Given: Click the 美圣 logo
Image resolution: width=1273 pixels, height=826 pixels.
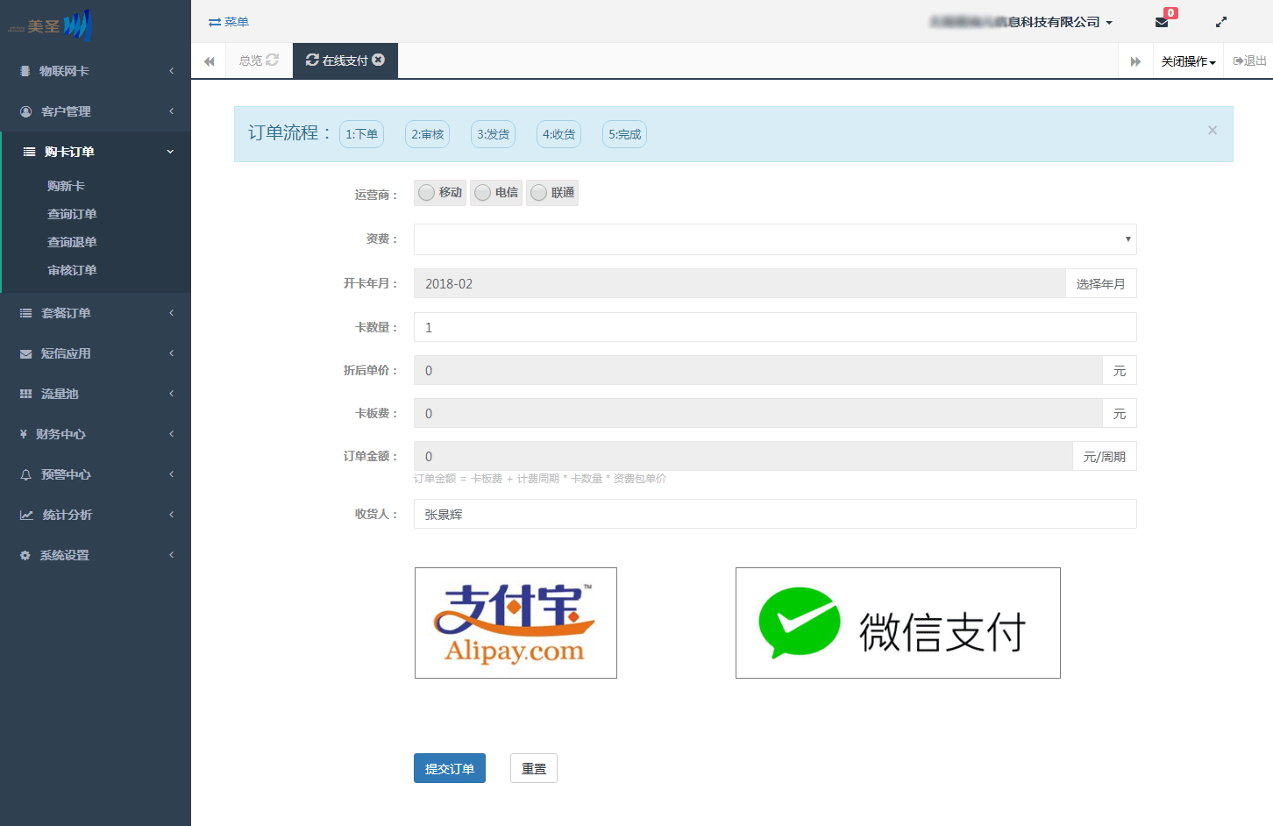Looking at the screenshot, I should [50, 25].
